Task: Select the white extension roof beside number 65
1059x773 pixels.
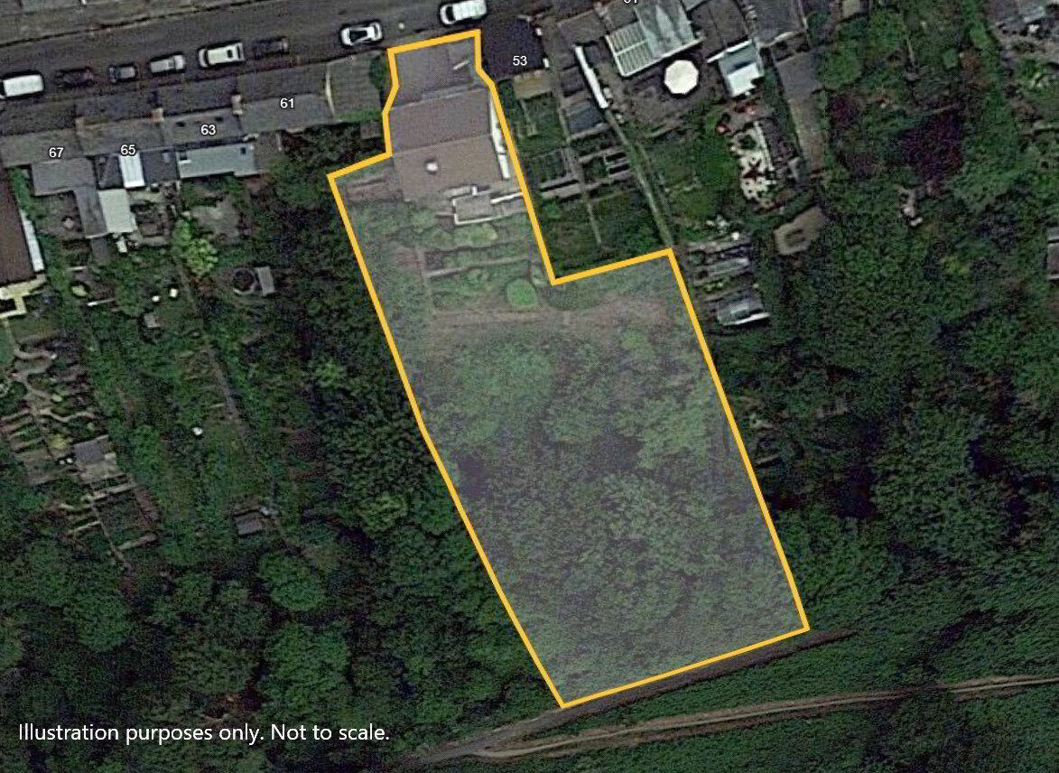Action: tap(133, 171)
